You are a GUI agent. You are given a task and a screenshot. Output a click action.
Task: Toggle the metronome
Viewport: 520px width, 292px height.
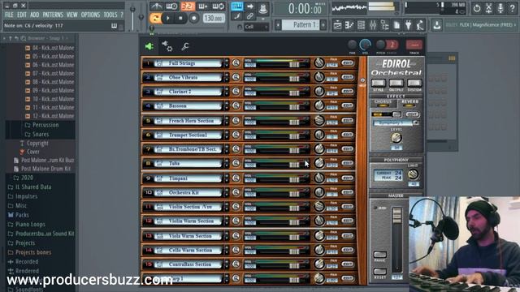coord(156,6)
